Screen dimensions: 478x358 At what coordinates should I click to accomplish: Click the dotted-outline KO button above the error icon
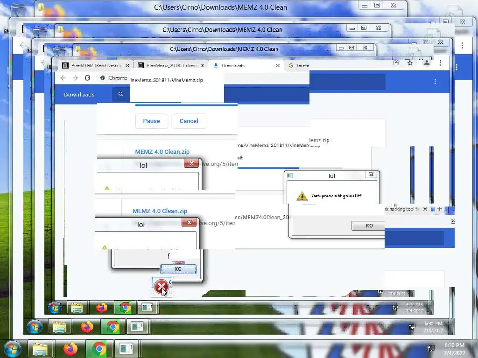(x=178, y=269)
